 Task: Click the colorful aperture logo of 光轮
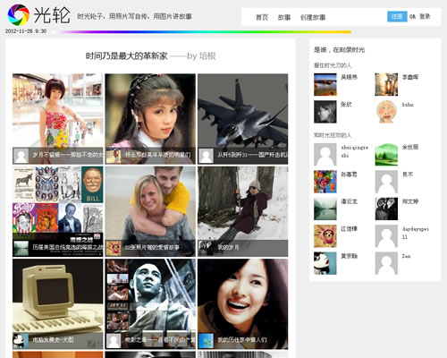(x=19, y=14)
